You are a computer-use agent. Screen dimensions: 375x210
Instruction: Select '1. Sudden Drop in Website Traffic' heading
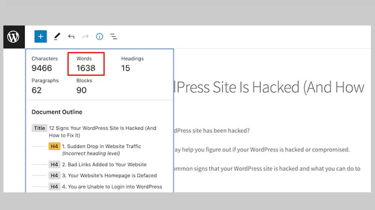pos(102,146)
